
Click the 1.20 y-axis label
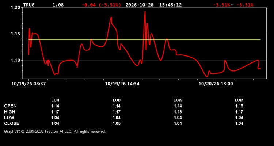[16, 8]
